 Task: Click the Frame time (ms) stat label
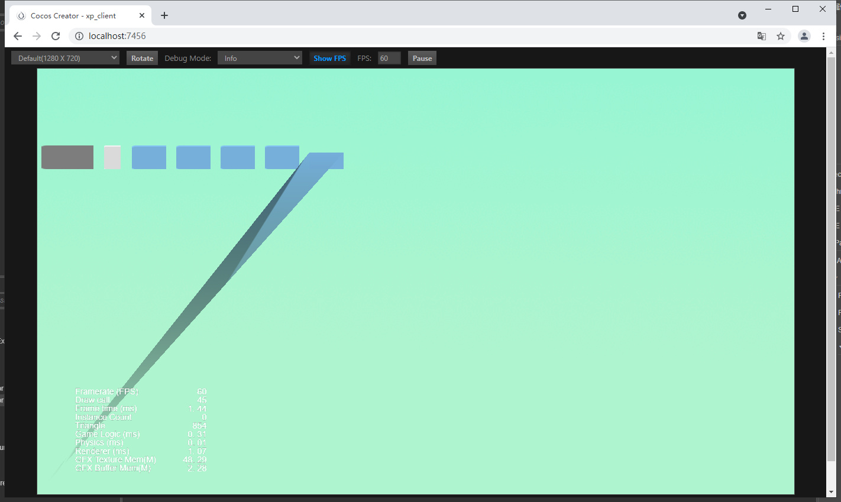pos(106,409)
